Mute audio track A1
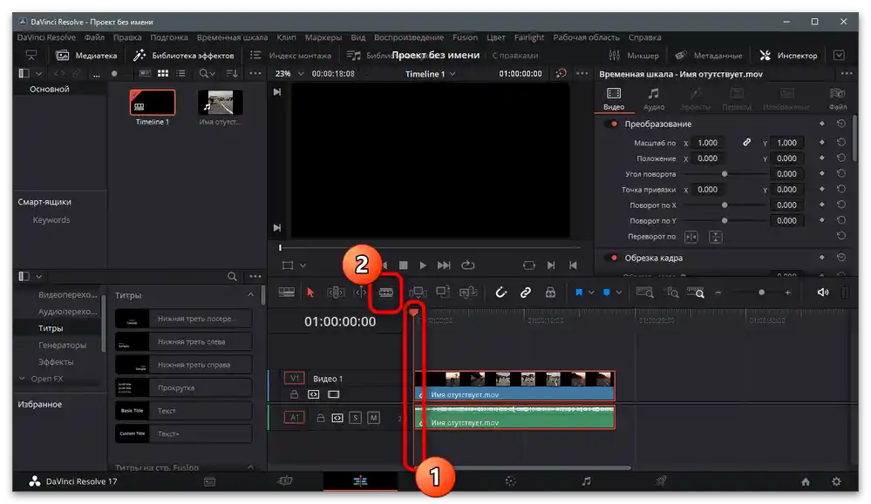 374,418
